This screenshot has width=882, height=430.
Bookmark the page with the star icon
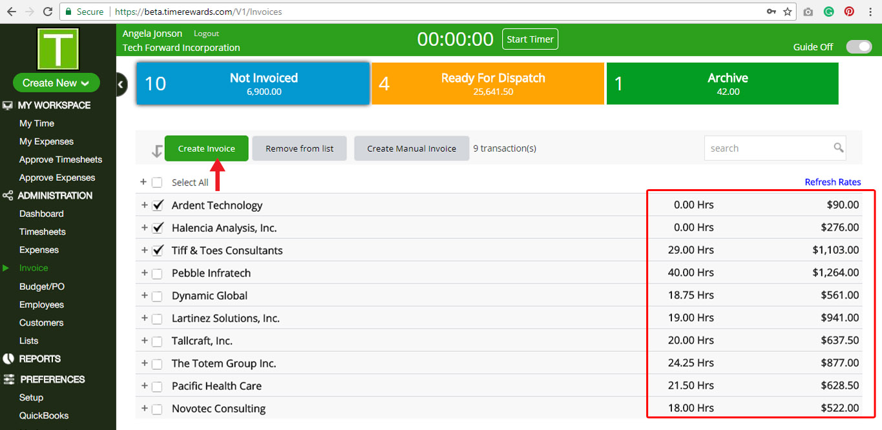click(787, 12)
